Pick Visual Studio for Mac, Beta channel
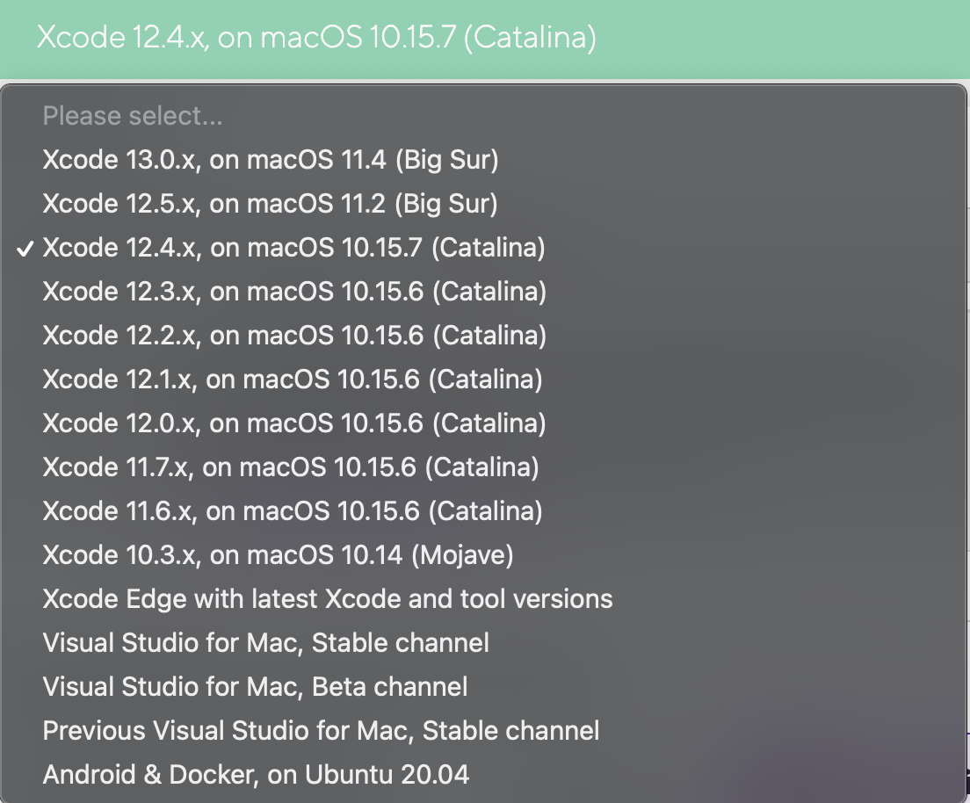The height and width of the screenshot is (803, 970). tap(255, 686)
